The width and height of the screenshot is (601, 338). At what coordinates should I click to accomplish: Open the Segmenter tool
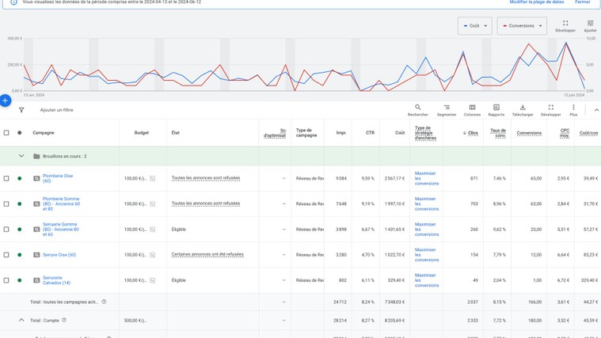[447, 108]
